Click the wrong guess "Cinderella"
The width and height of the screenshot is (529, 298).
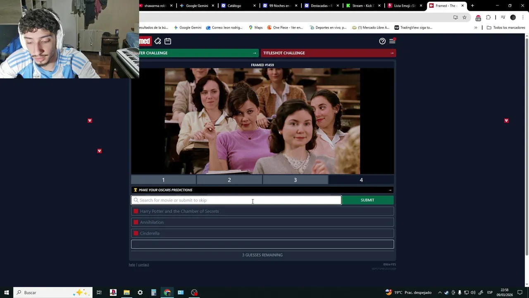click(262, 233)
